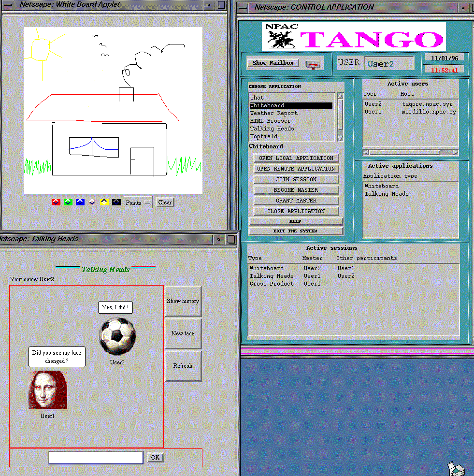The height and width of the screenshot is (476, 474).
Task: Open Control Application window menu button
Action: tap(243, 8)
